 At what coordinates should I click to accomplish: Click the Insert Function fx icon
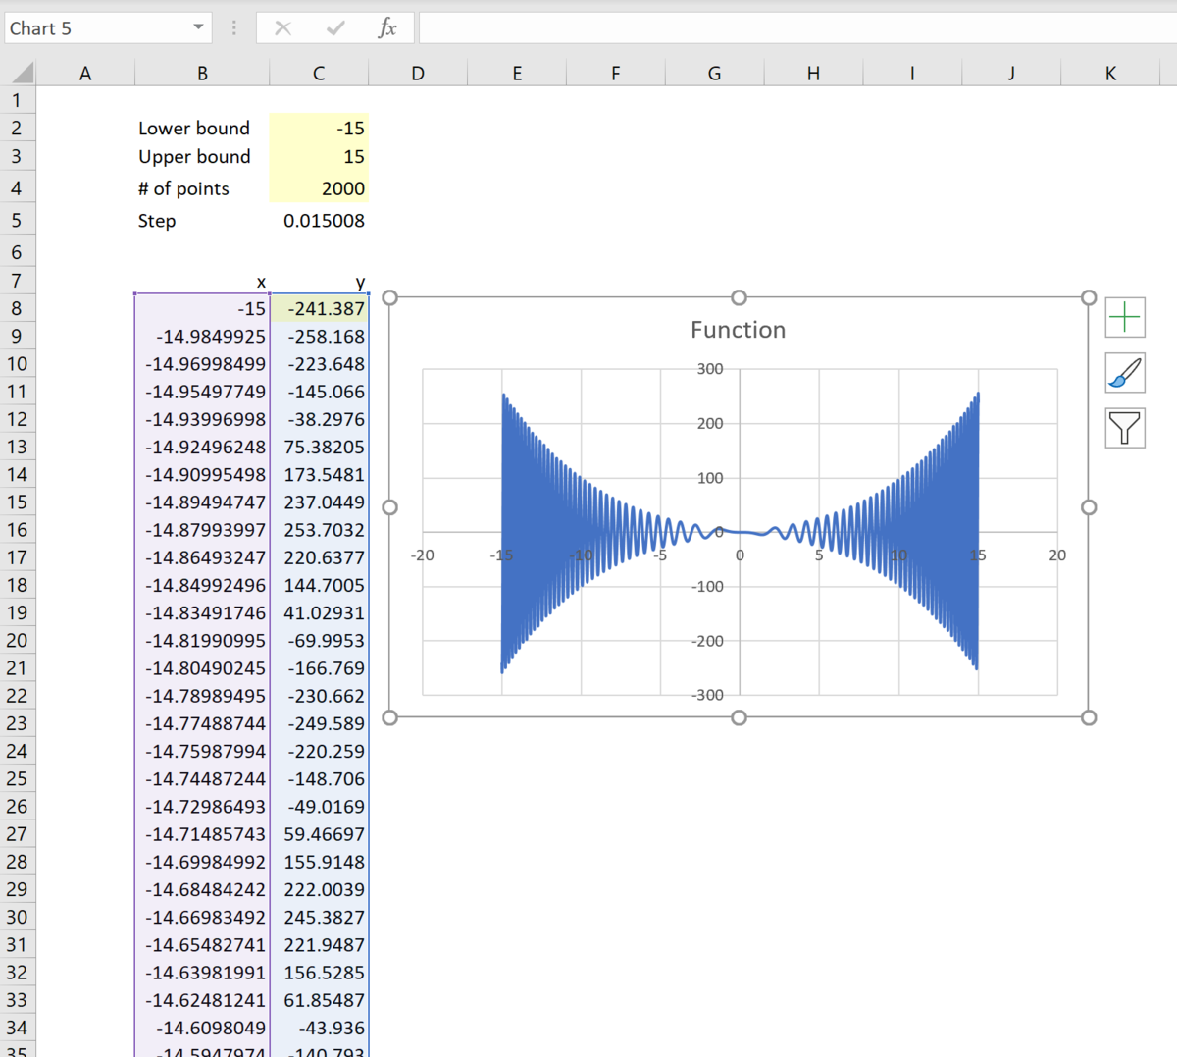pyautogui.click(x=387, y=27)
